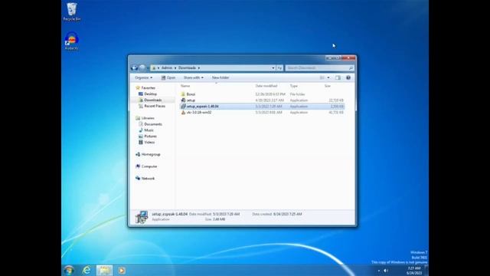Click the Music note icon
Viewport: 490px width, 276px height.
pyautogui.click(x=141, y=130)
